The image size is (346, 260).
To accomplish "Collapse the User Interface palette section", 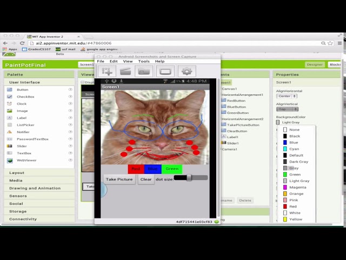I will [39, 82].
